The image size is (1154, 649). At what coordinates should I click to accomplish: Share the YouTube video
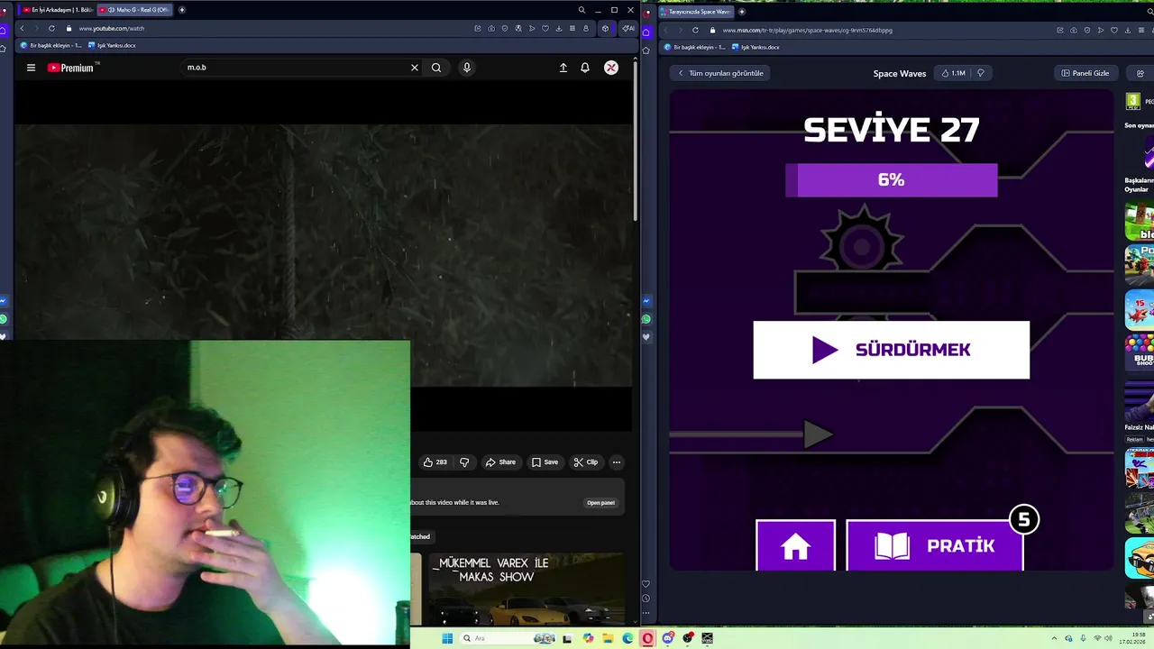500,462
